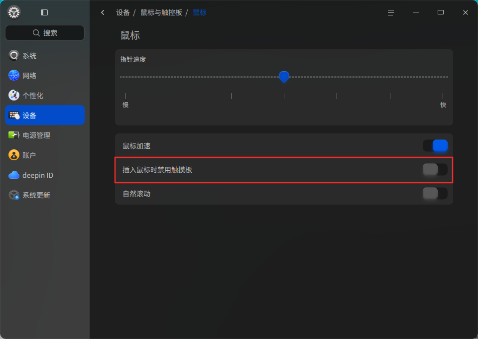This screenshot has width=478, height=339.
Task: Open 账户 settings category
Action: 45,155
